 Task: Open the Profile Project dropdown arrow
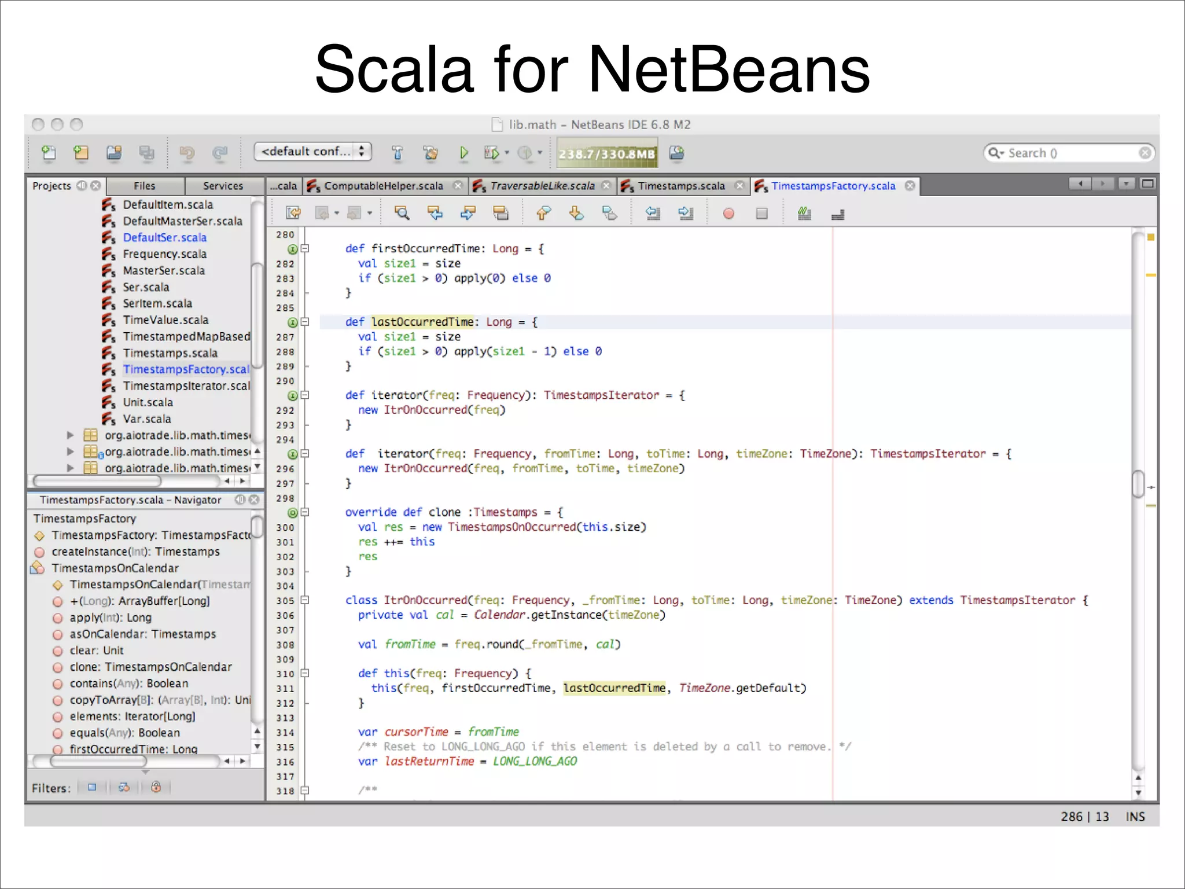540,153
